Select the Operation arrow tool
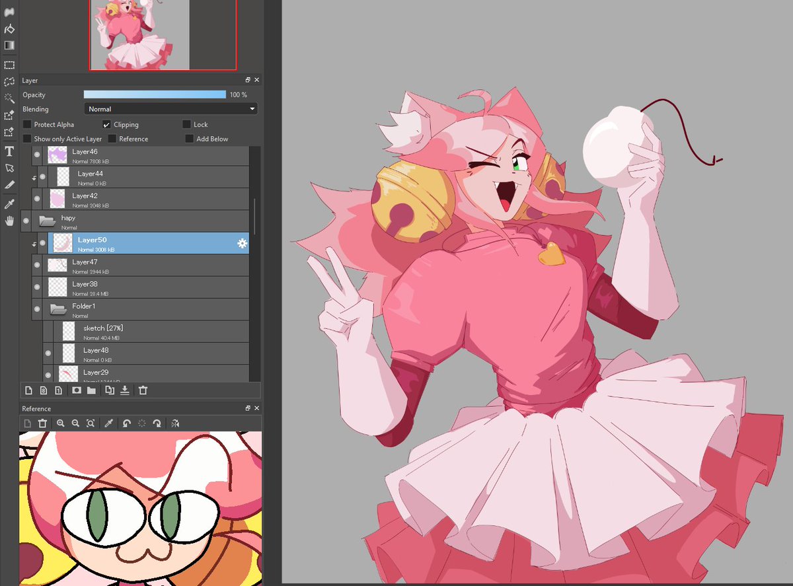793x586 pixels. [9, 168]
